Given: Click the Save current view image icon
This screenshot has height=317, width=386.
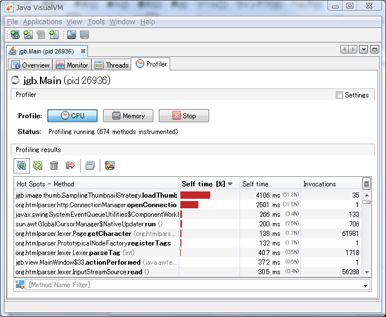Looking at the screenshot, I should coord(110,166).
